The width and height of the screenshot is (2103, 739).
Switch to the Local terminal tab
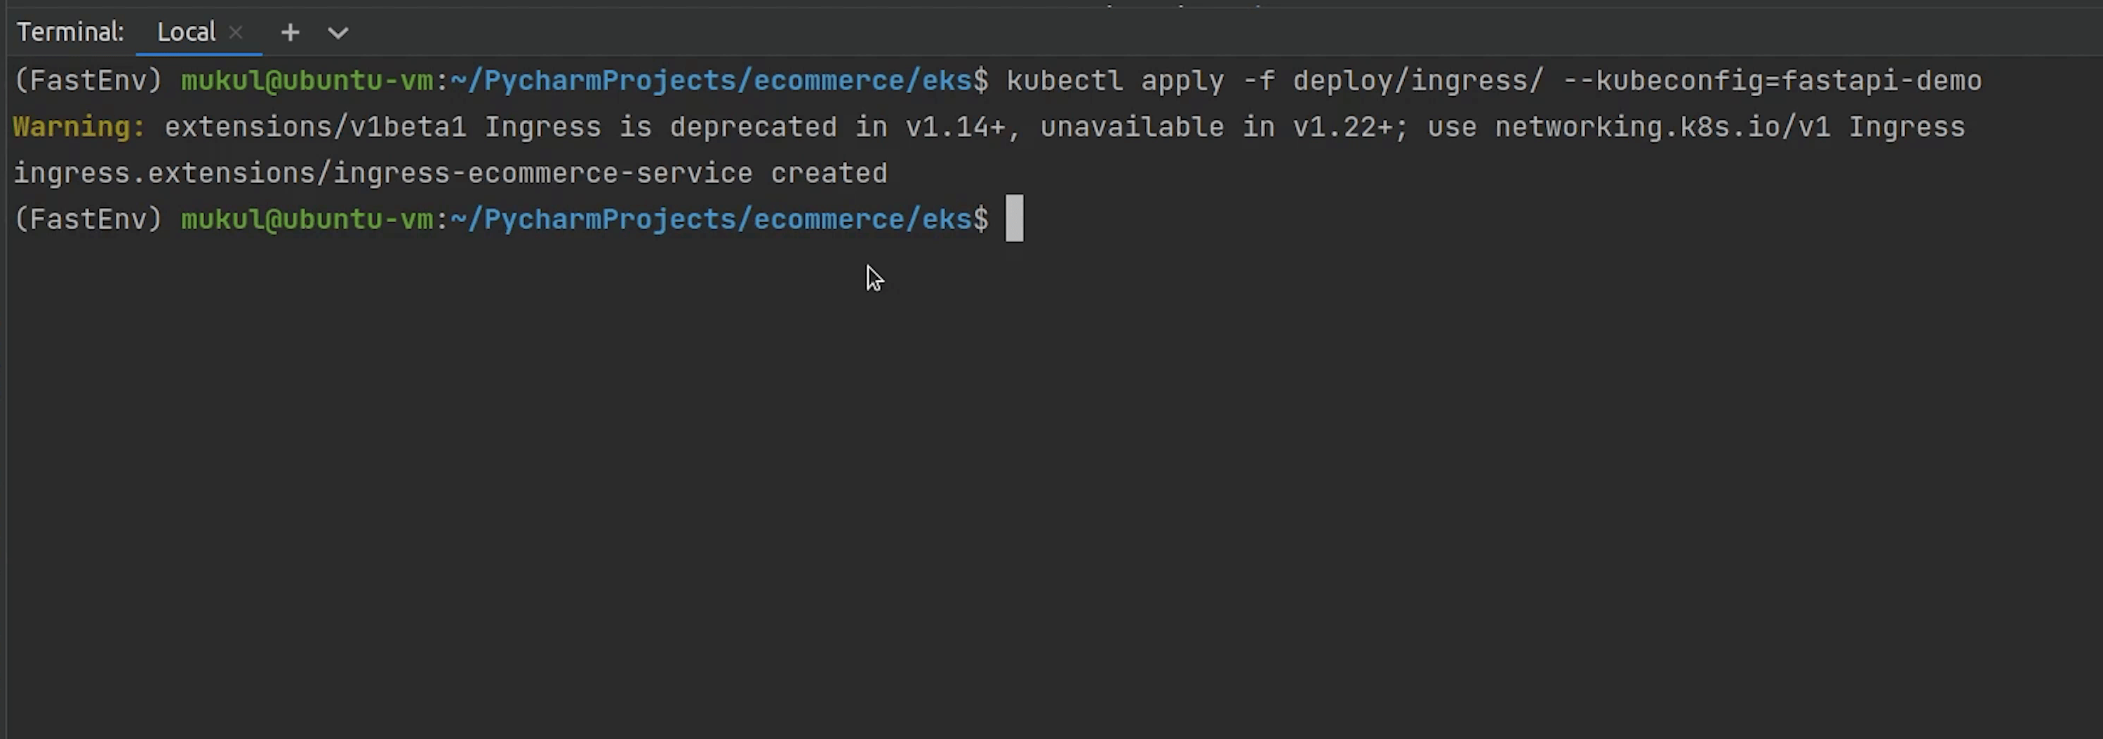(x=186, y=32)
